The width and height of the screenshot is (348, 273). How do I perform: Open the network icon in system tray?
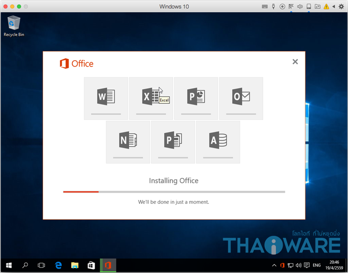pos(290,265)
